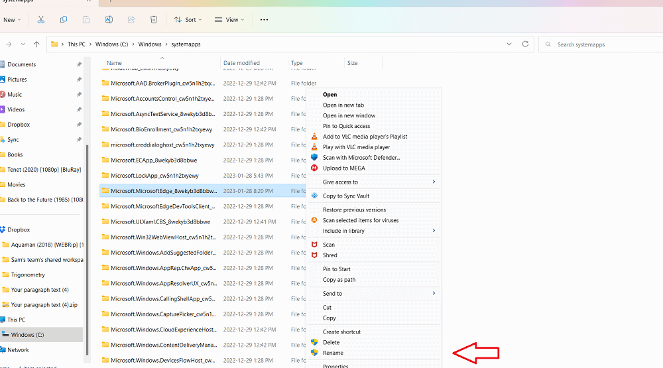The image size is (663, 368).
Task: Unpin Documents using its pin icon
Action: (x=79, y=64)
